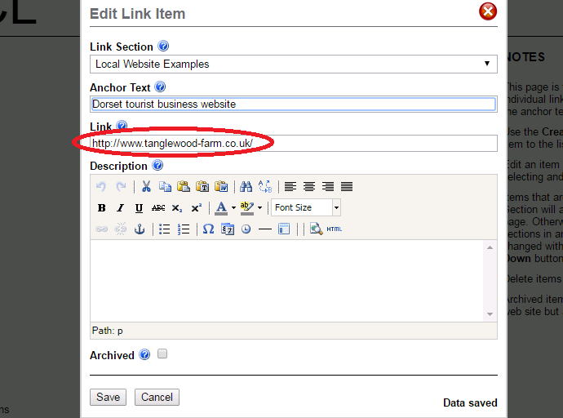Open help for Anchor Text
The height and width of the screenshot is (418, 563).
pos(160,87)
